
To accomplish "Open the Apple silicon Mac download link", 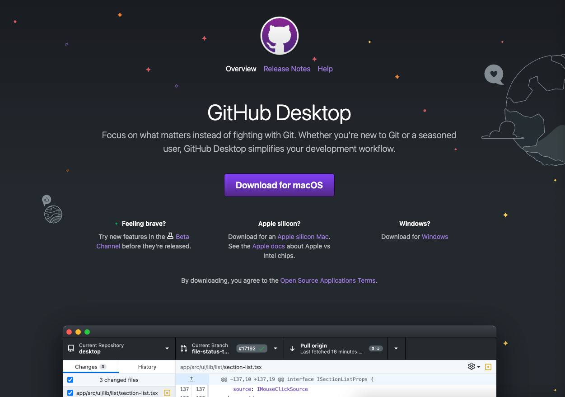I will pyautogui.click(x=303, y=237).
